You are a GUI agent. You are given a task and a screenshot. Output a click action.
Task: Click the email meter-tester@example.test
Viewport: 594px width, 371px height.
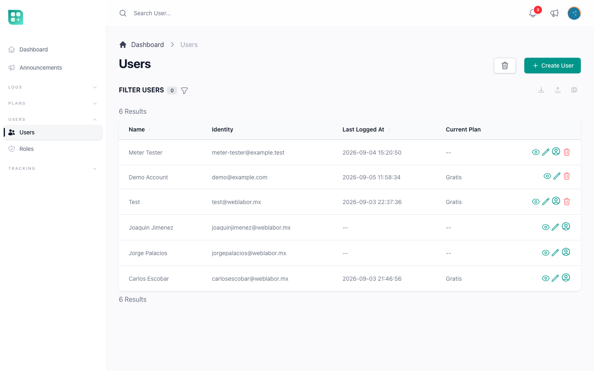(248, 153)
